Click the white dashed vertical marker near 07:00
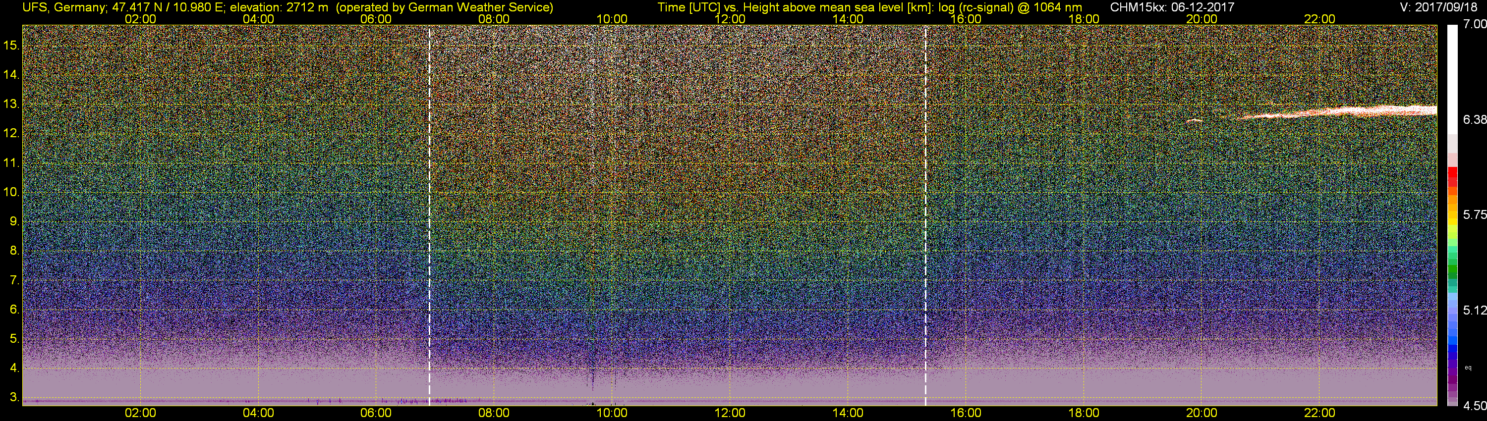1487x421 pixels. 429,215
